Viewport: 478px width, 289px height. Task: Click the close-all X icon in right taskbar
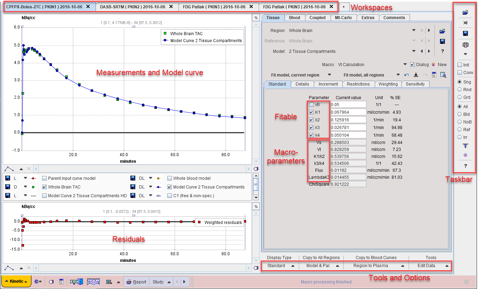tap(465, 23)
